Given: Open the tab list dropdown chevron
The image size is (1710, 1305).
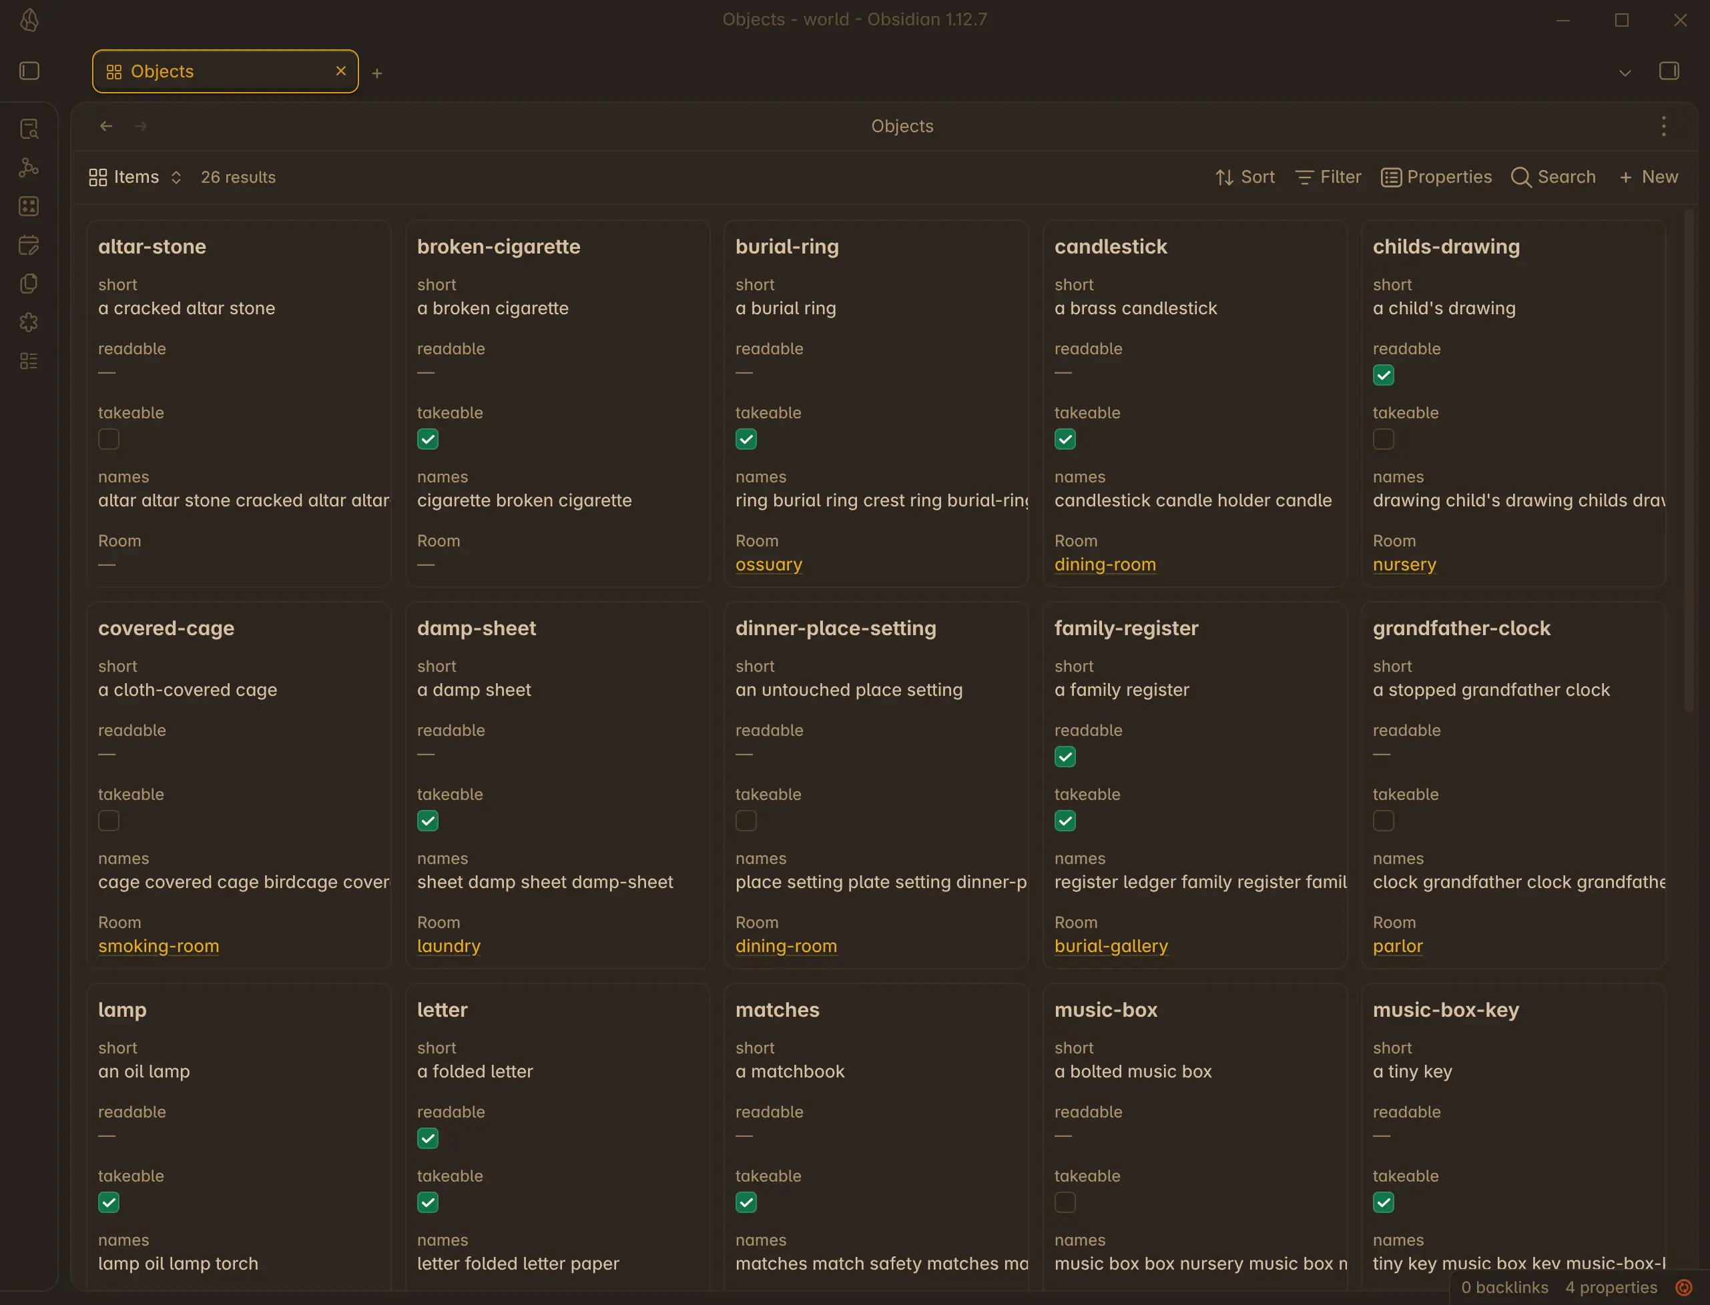Looking at the screenshot, I should [x=1625, y=73].
